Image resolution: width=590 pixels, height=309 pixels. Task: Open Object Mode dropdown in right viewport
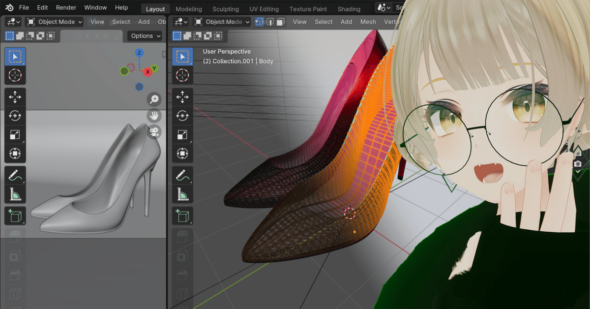221,22
